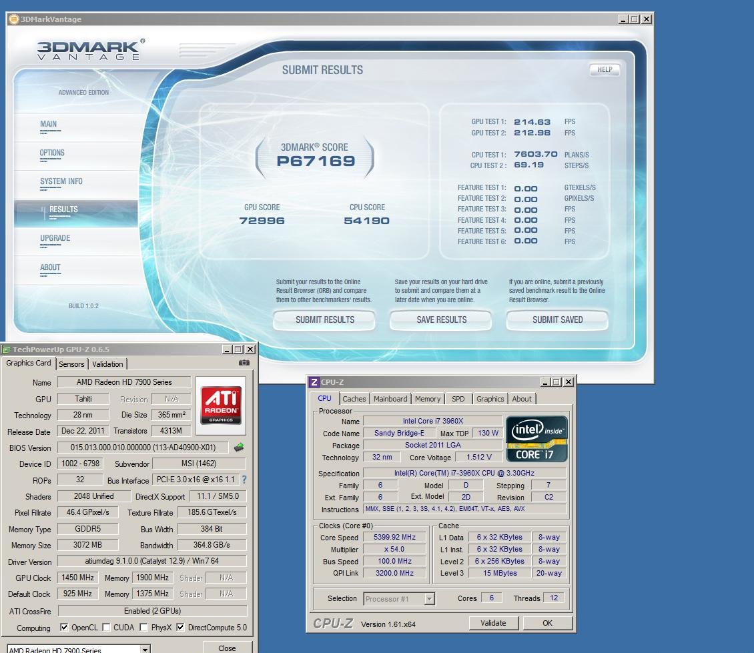This screenshot has width=754, height=653.
Task: Select the CPU tab in CPU-Z
Action: [x=324, y=398]
